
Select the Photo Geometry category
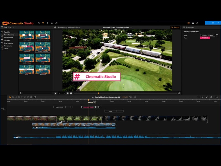pos(8,35)
